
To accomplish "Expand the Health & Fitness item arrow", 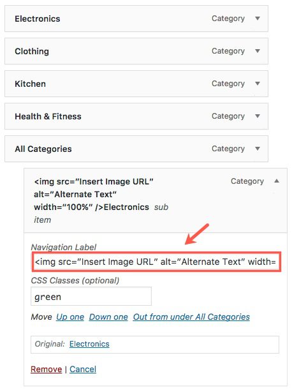I will tap(258, 116).
